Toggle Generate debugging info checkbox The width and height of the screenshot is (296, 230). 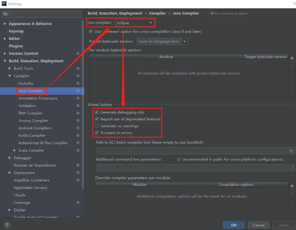(x=97, y=112)
